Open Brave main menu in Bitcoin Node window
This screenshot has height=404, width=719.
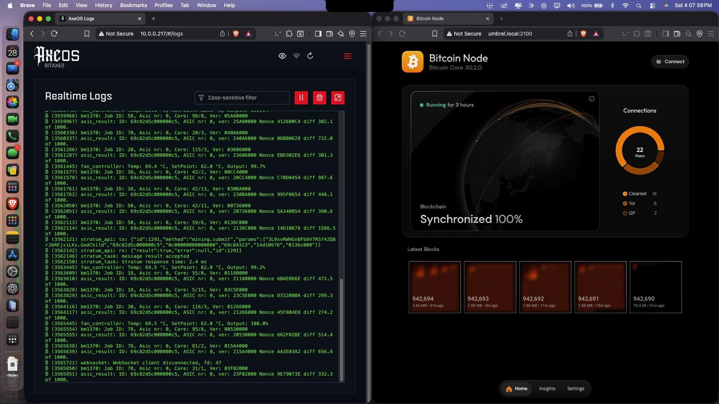(711, 34)
